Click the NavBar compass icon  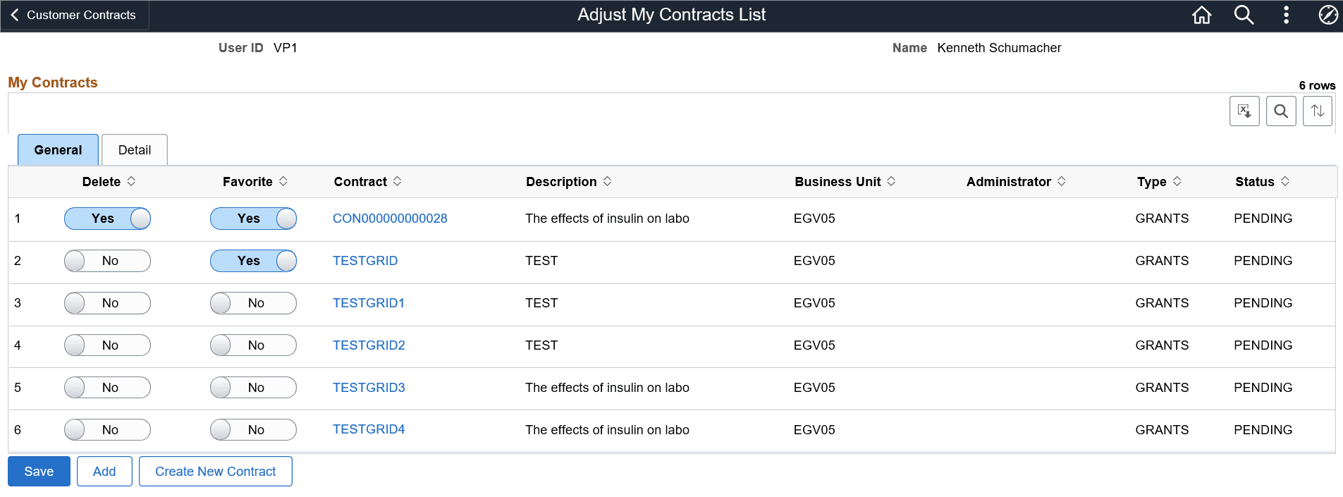click(1327, 15)
